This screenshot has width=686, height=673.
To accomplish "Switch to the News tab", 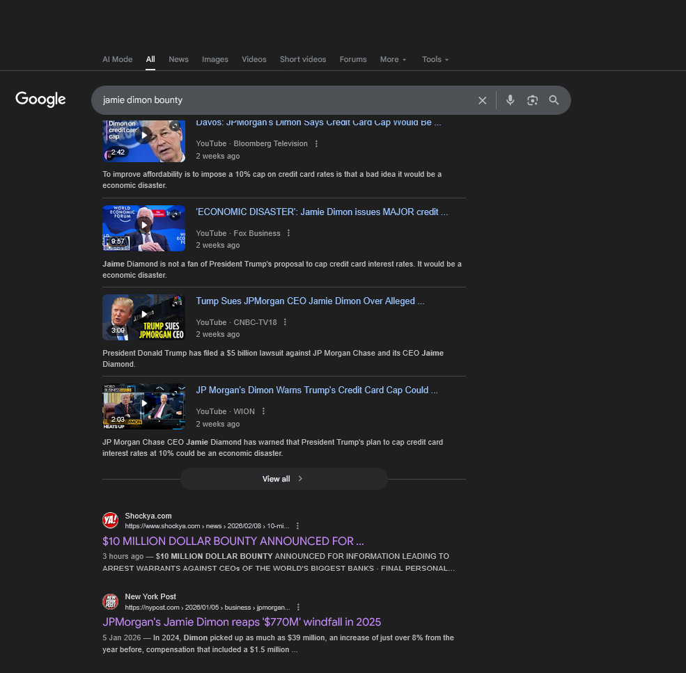I will pos(178,59).
